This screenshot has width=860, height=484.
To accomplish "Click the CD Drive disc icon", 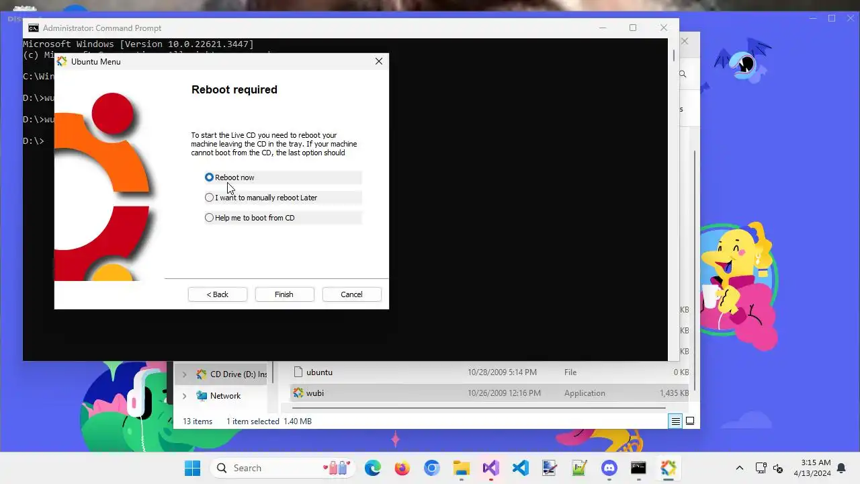I will [202, 374].
